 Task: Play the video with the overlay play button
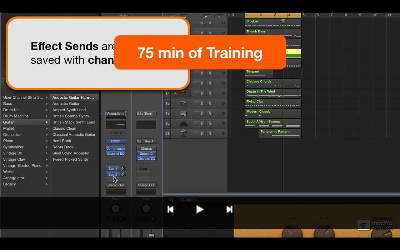click(200, 209)
